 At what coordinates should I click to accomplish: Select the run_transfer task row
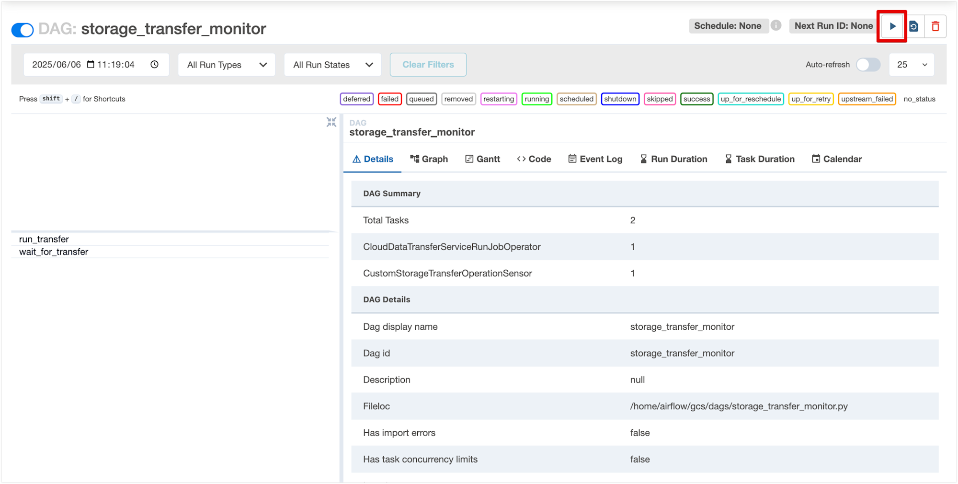pos(170,239)
